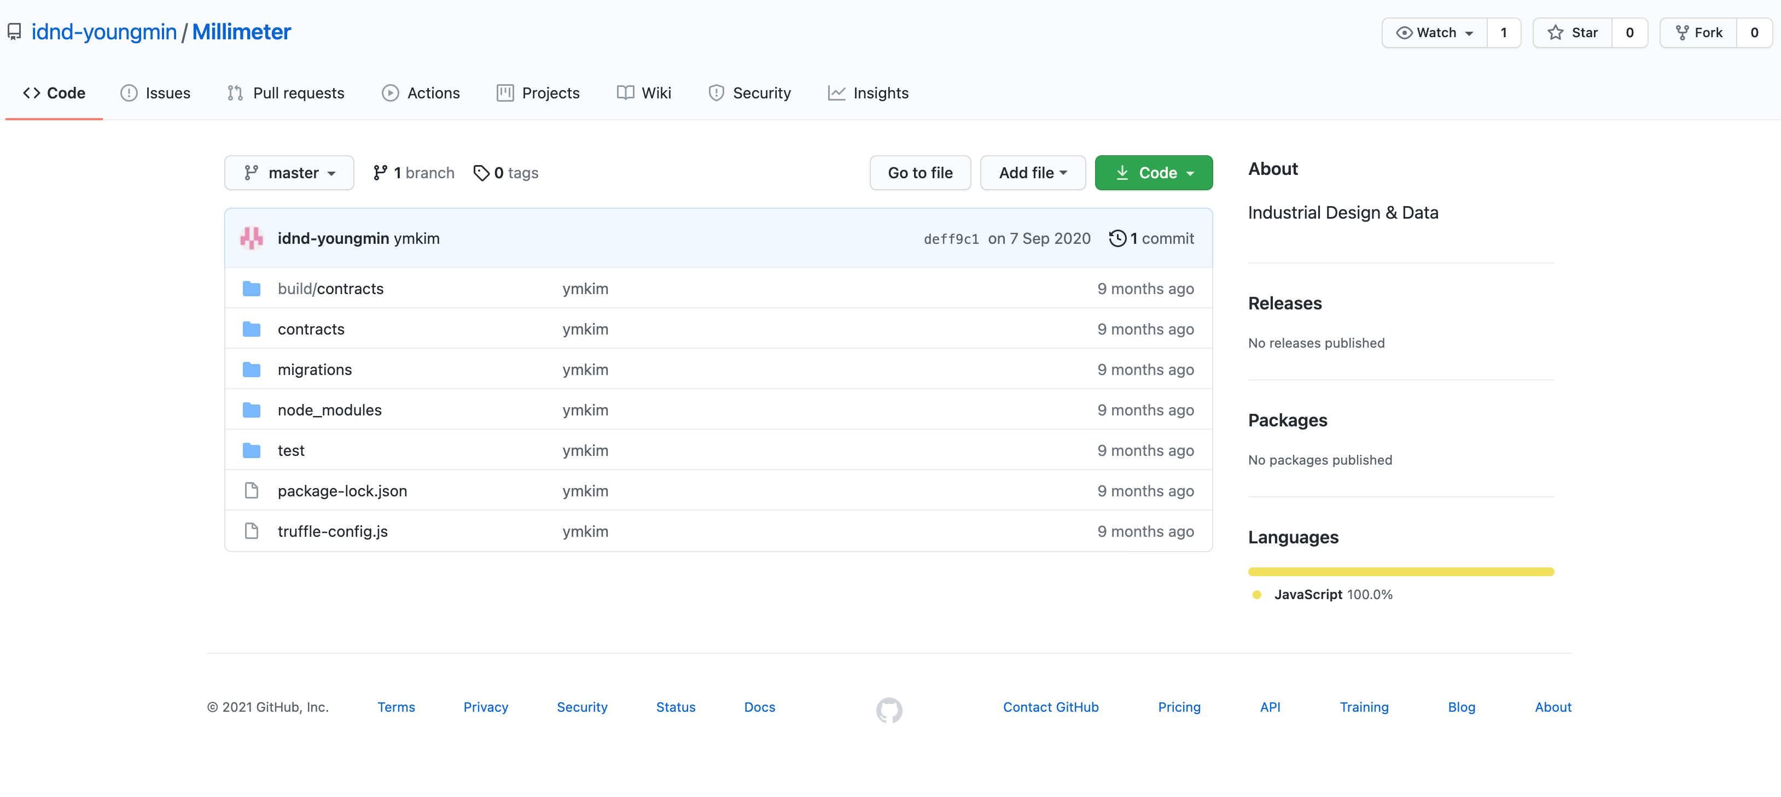Click the branch icon beside 1 branch
The height and width of the screenshot is (797, 1781).
click(x=380, y=173)
